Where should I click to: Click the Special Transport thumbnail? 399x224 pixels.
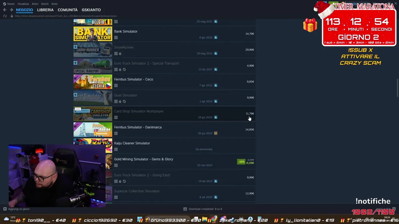(x=93, y=66)
